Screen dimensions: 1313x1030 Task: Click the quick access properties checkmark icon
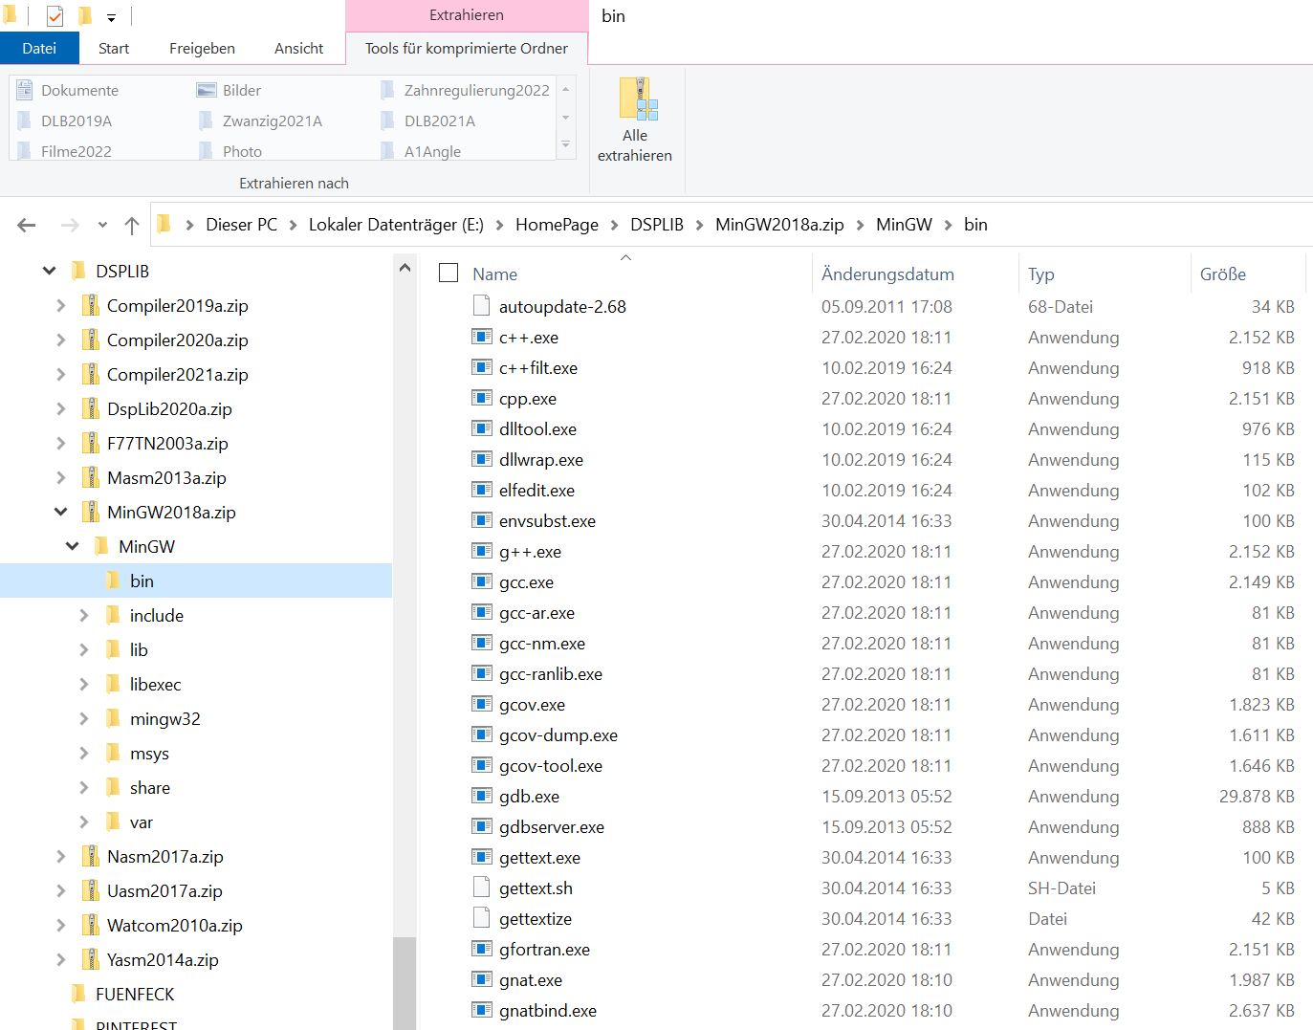point(55,16)
